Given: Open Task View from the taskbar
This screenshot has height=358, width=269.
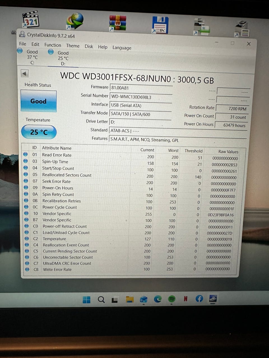Looking at the screenshot, I should click(x=115, y=300).
